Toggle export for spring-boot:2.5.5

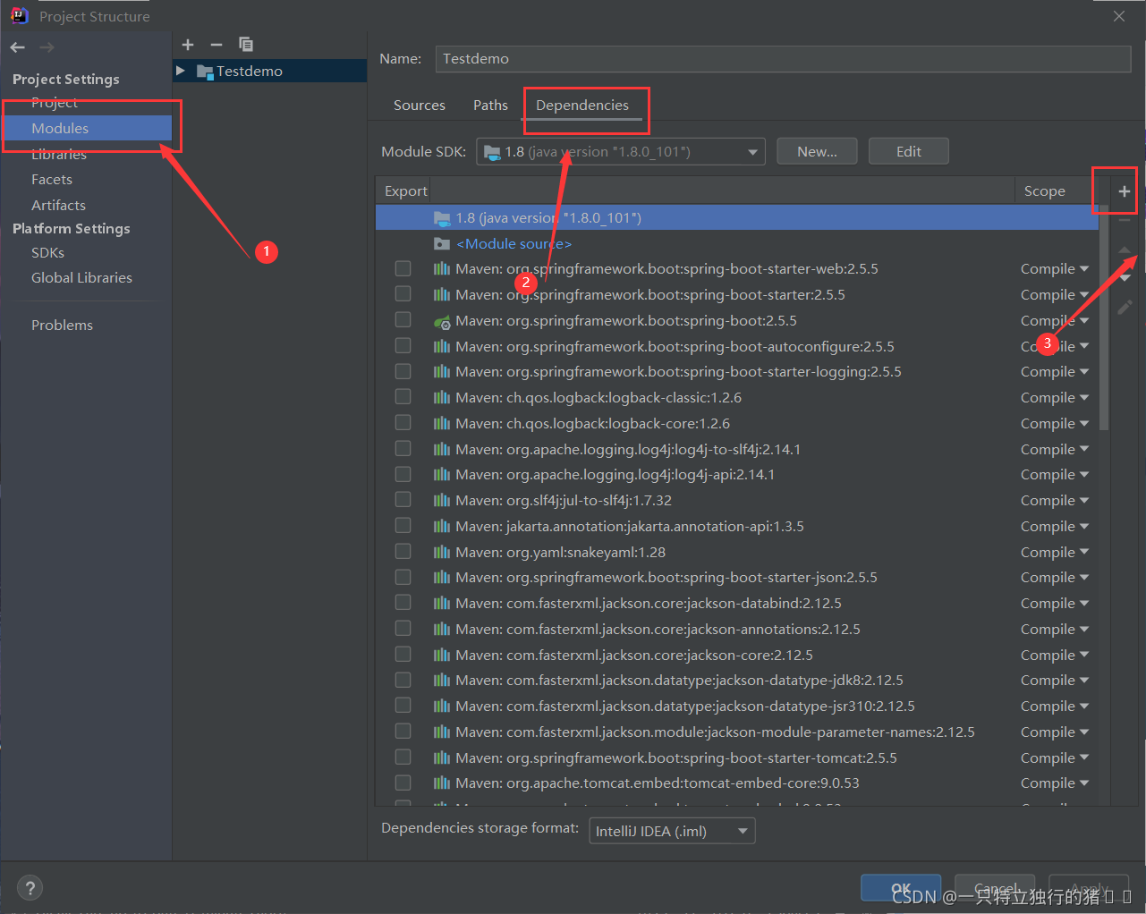(x=403, y=320)
